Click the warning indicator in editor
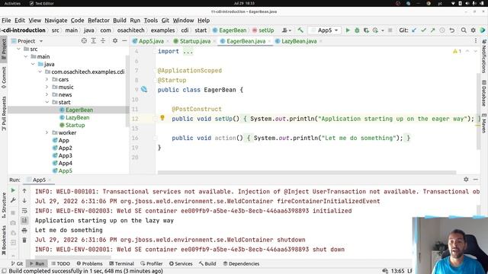This screenshot has width=488, height=274. coord(457,51)
